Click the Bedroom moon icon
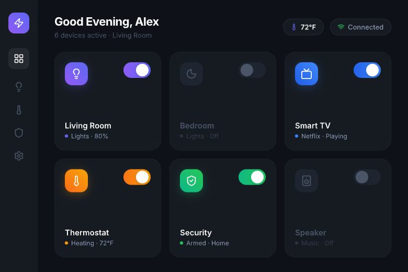 click(191, 74)
